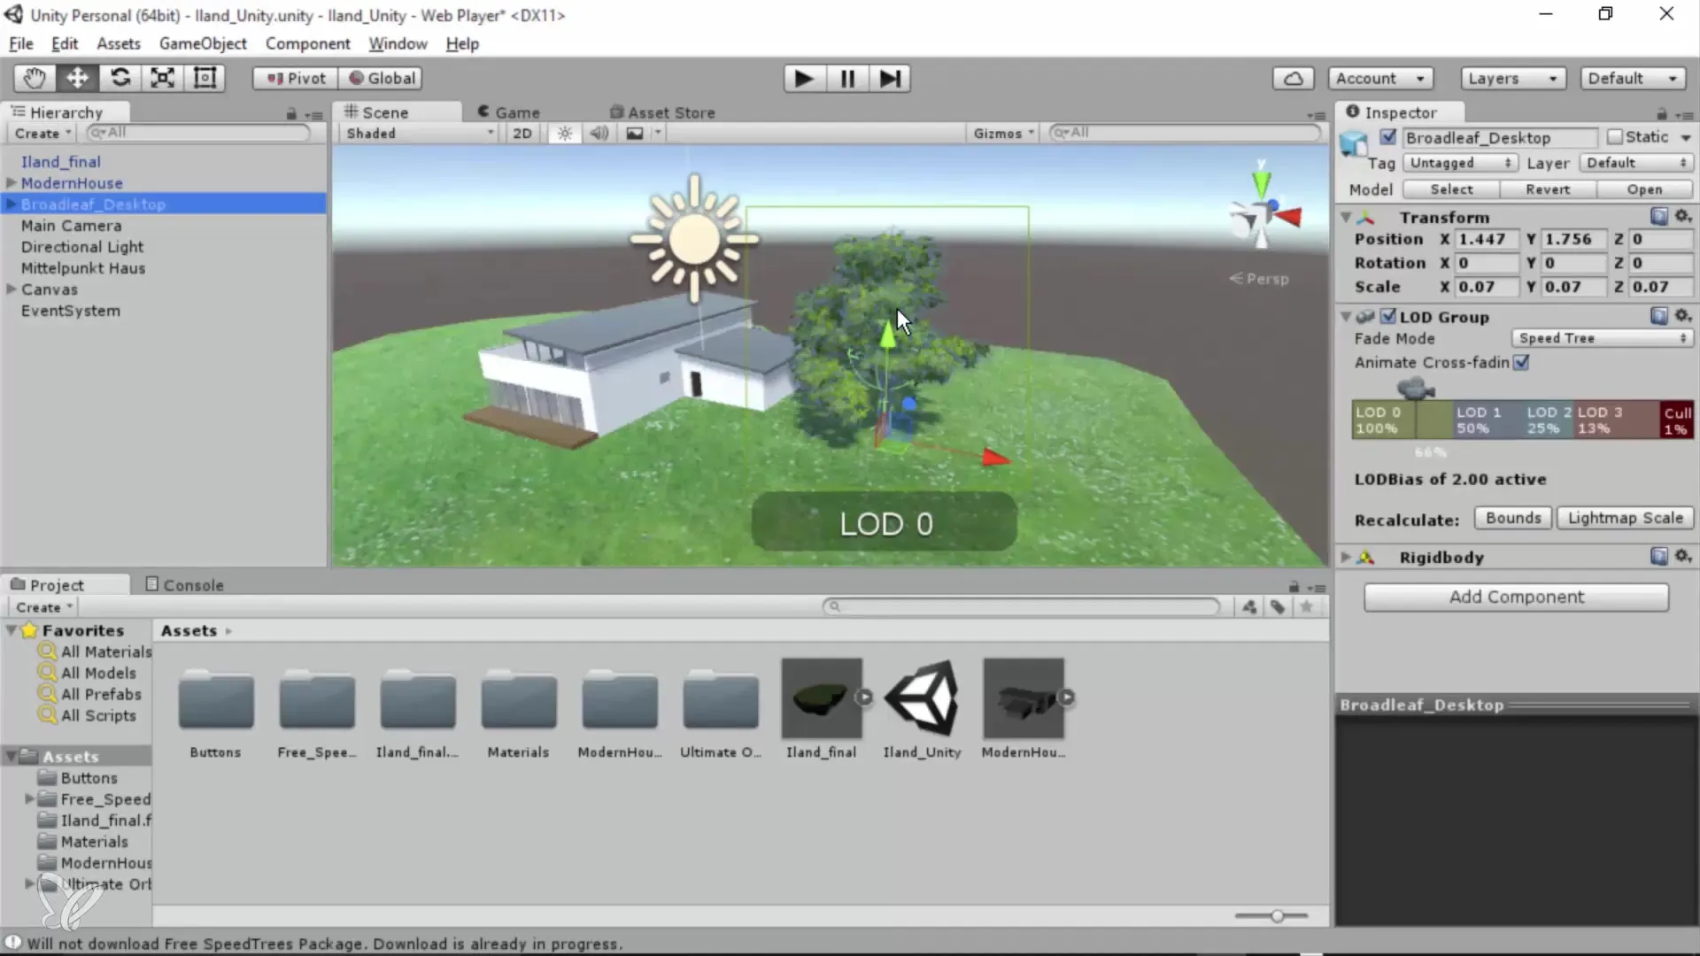This screenshot has height=956, width=1700.
Task: Click the Model Select button
Action: (1451, 189)
